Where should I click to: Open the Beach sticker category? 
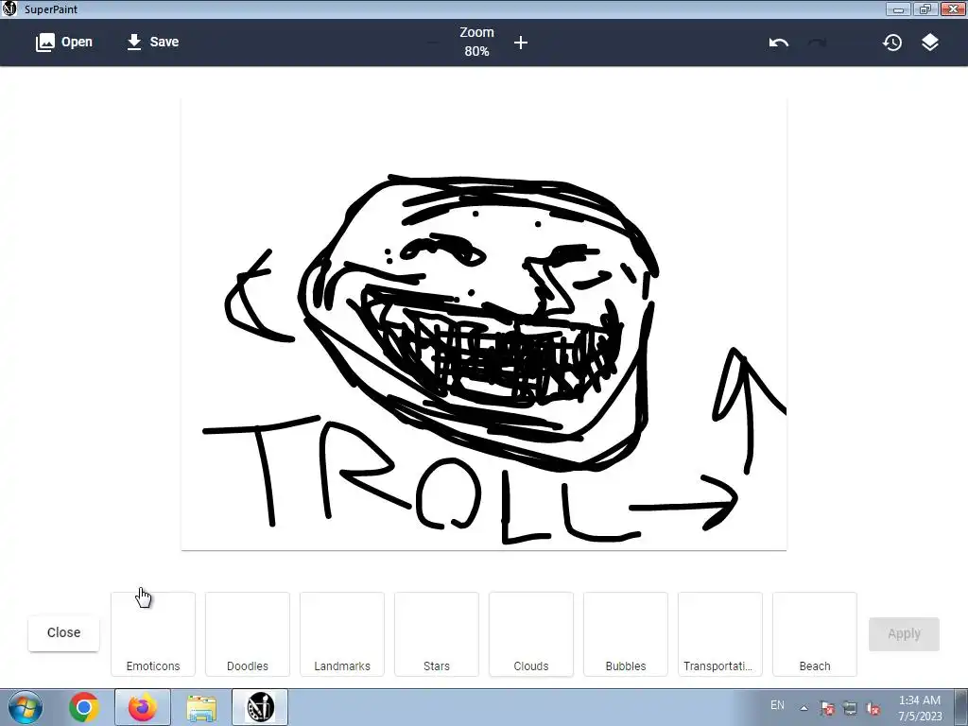pos(814,634)
